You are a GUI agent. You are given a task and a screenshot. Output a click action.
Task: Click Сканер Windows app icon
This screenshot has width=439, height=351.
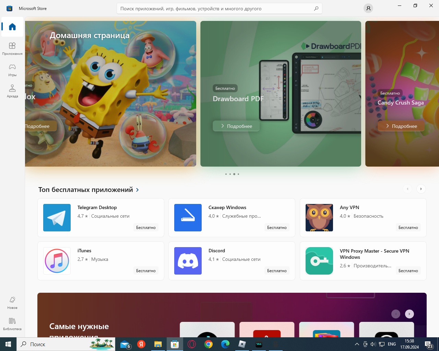click(x=188, y=218)
